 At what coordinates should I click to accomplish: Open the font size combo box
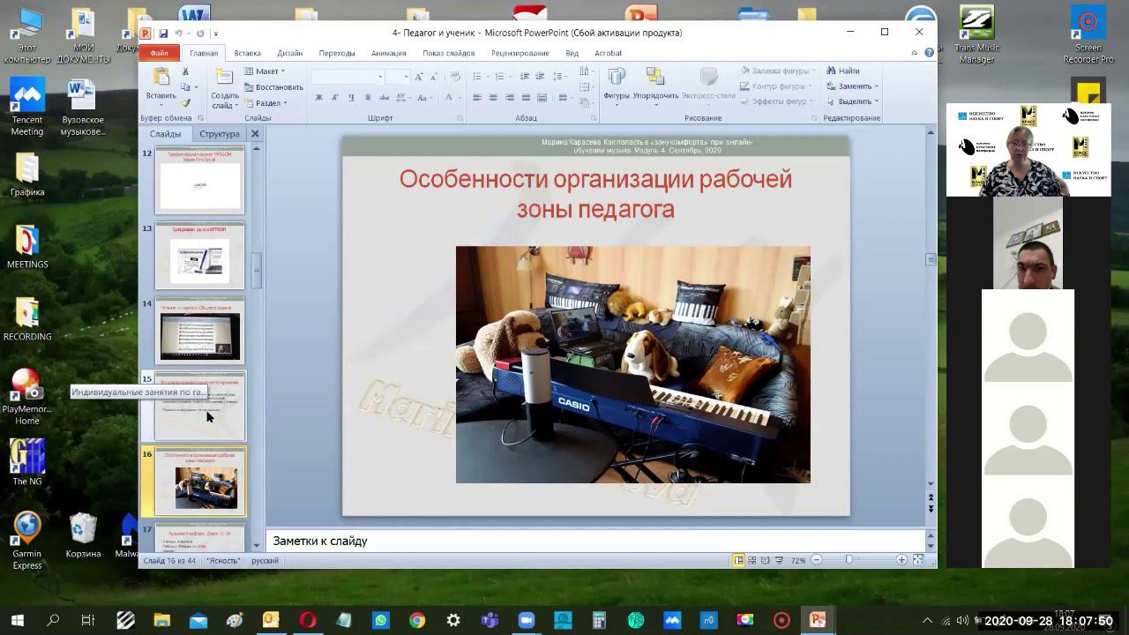click(x=399, y=77)
